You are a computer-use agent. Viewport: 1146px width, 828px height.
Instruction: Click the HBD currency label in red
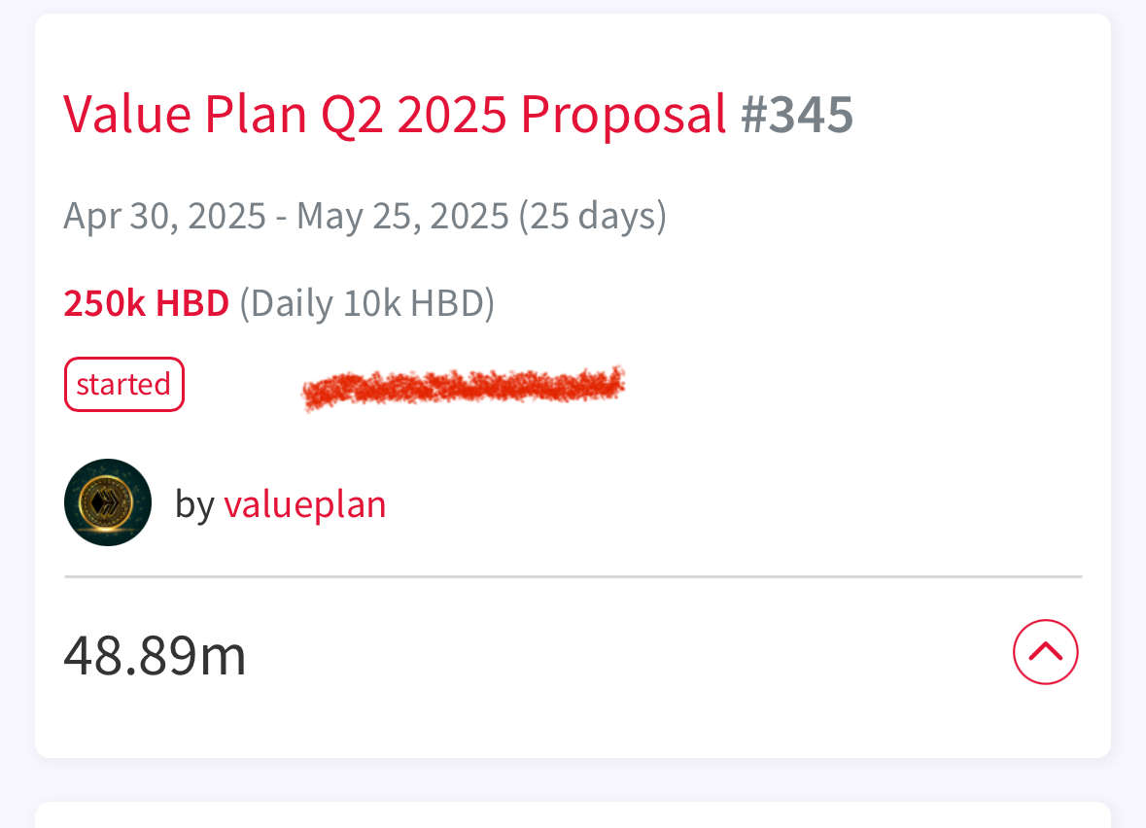(x=192, y=302)
